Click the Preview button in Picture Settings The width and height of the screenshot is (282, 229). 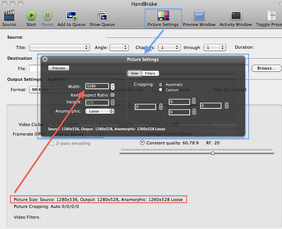(59, 68)
